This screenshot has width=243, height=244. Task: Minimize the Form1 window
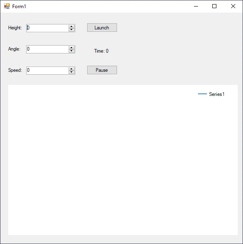[196, 6]
